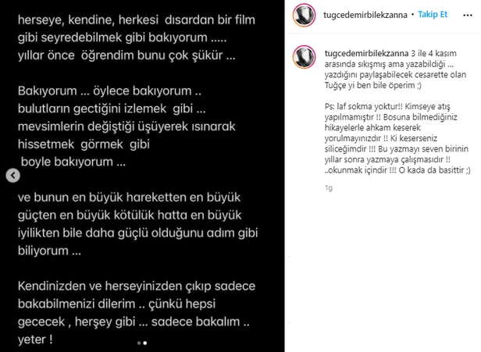Image resolution: width=481 pixels, height=352 pixels.
Task: Open the three-dot more options menu
Action: click(467, 15)
